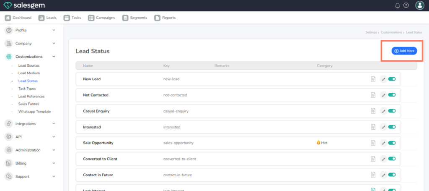Image resolution: width=429 pixels, height=191 pixels.
Task: Click the document icon for Interested row
Action: click(x=373, y=127)
